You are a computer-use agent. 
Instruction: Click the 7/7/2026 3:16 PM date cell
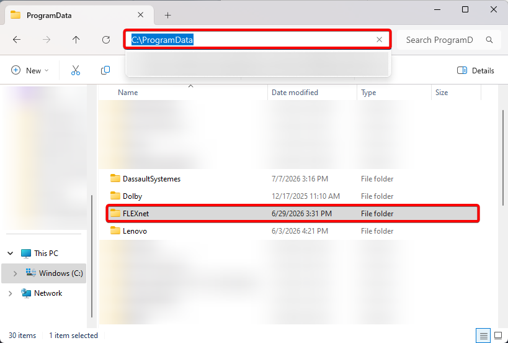[x=300, y=179]
